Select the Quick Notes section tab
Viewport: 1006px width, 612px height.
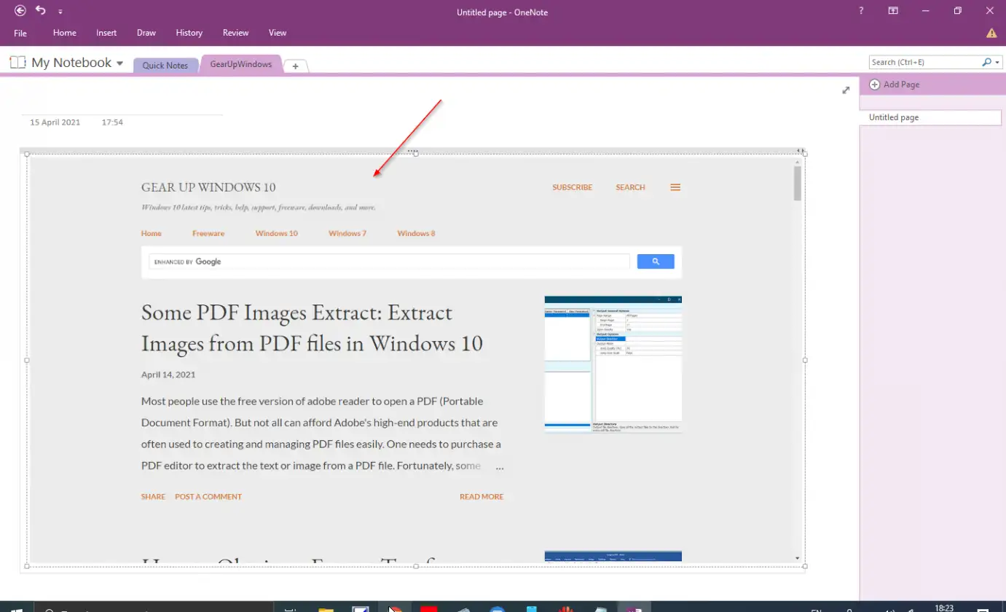[x=165, y=66]
